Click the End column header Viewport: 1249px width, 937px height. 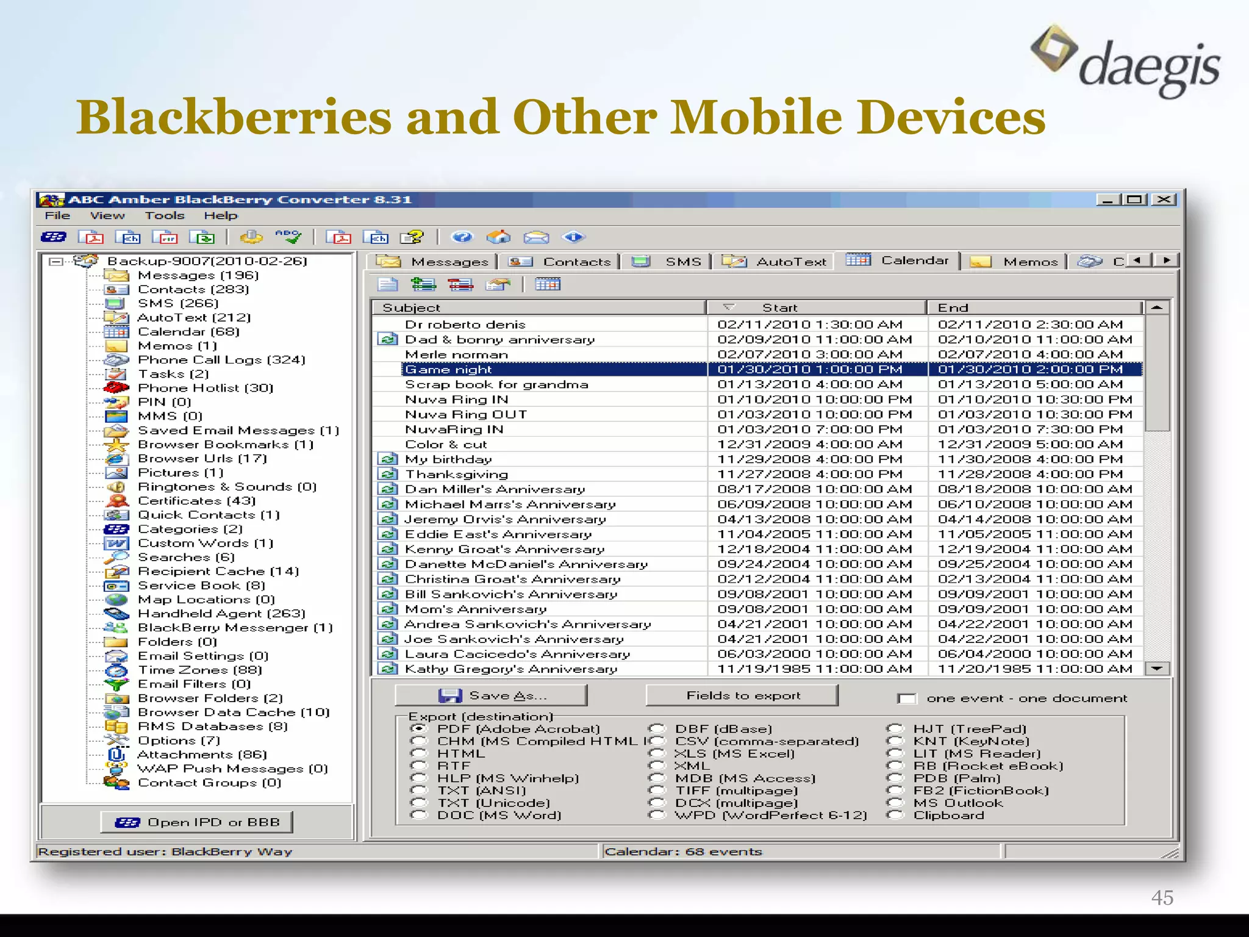point(1034,307)
